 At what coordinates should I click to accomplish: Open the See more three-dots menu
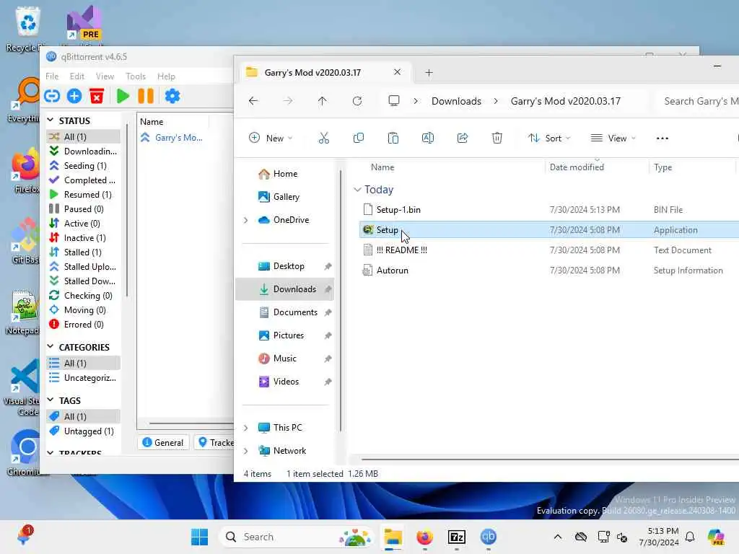pos(663,138)
